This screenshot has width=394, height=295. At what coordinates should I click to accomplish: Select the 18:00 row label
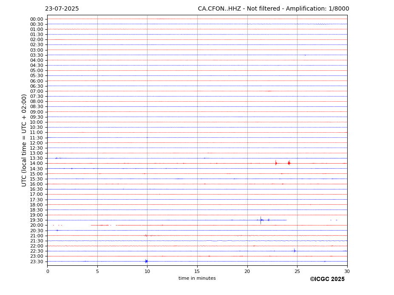point(37,205)
